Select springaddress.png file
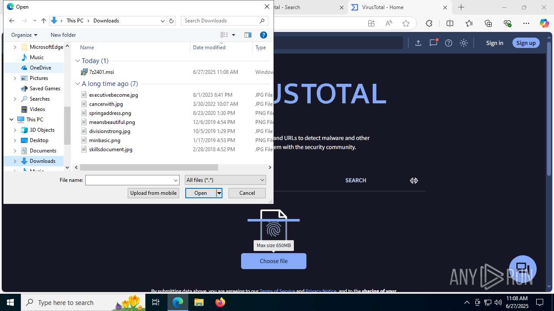 coord(110,113)
